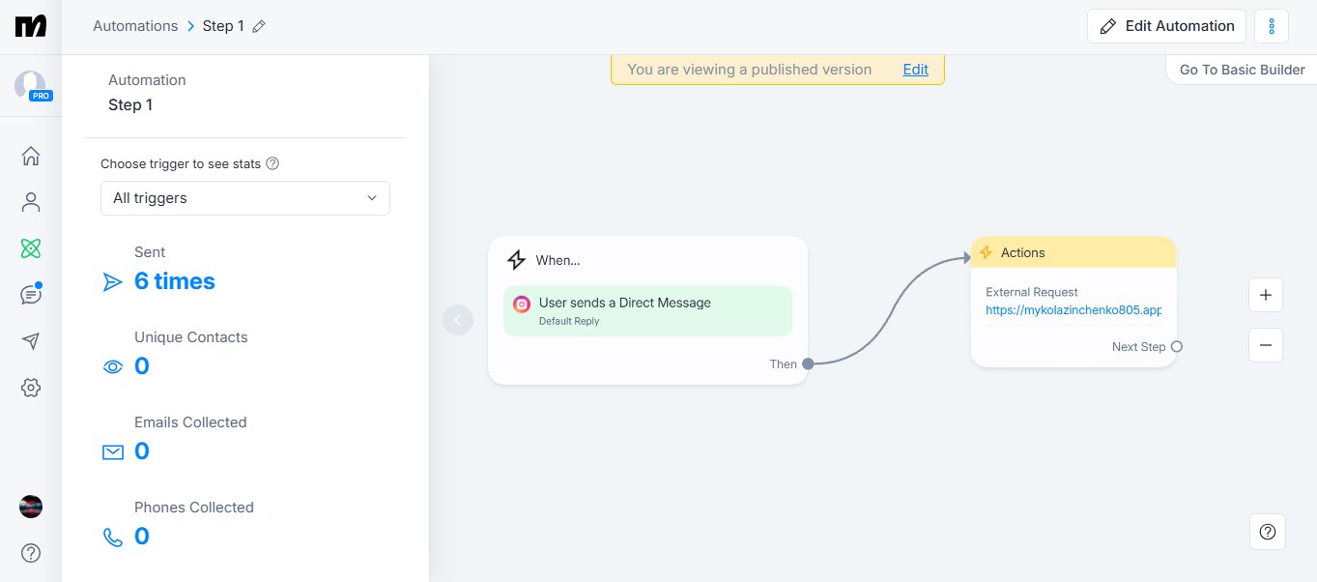Open Live Chat bubble icon
The width and height of the screenshot is (1317, 582).
tap(31, 295)
